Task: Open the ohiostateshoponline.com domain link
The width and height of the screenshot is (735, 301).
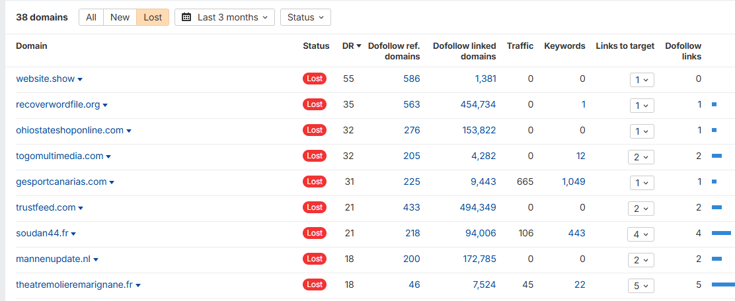Action: 70,130
